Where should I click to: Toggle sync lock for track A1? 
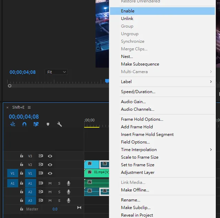coord(41,183)
